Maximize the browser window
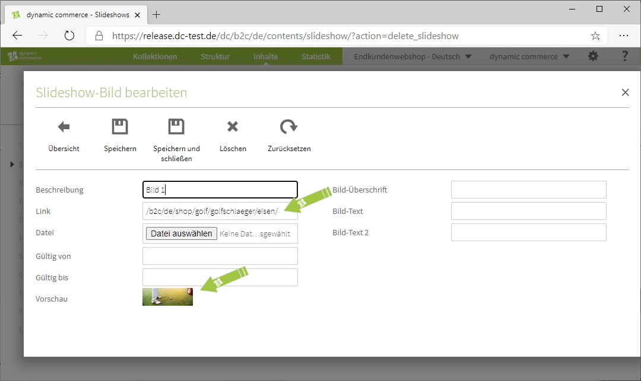Viewport: 641px width, 381px height. point(599,9)
